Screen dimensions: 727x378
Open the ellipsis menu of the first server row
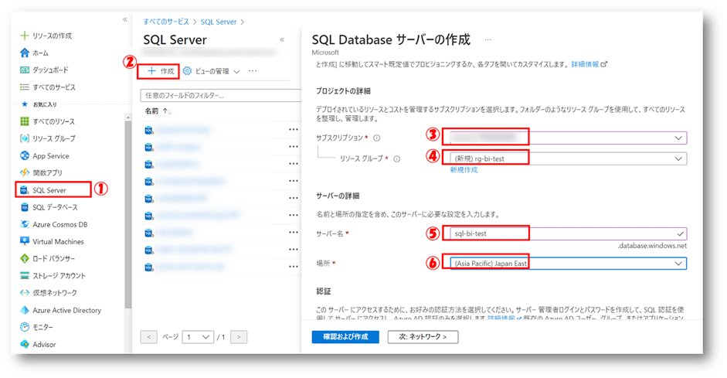pos(294,129)
